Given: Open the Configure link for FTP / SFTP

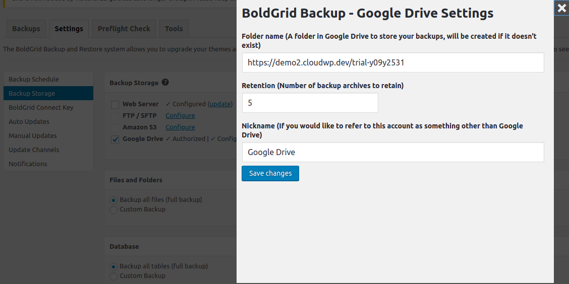Looking at the screenshot, I should point(180,116).
